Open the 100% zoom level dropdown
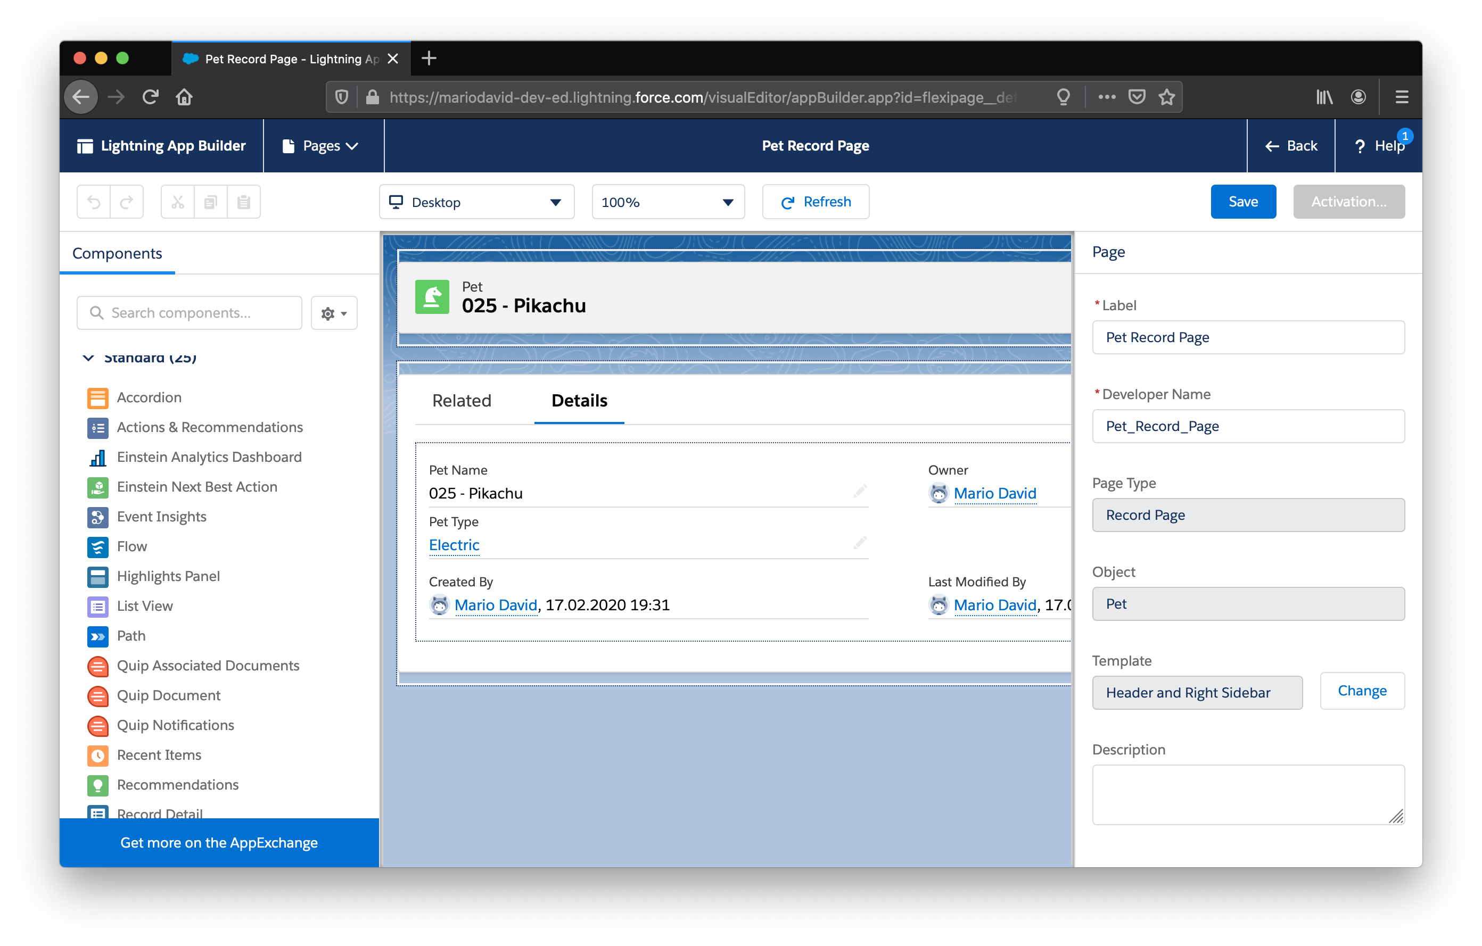This screenshot has width=1482, height=946. click(x=669, y=202)
